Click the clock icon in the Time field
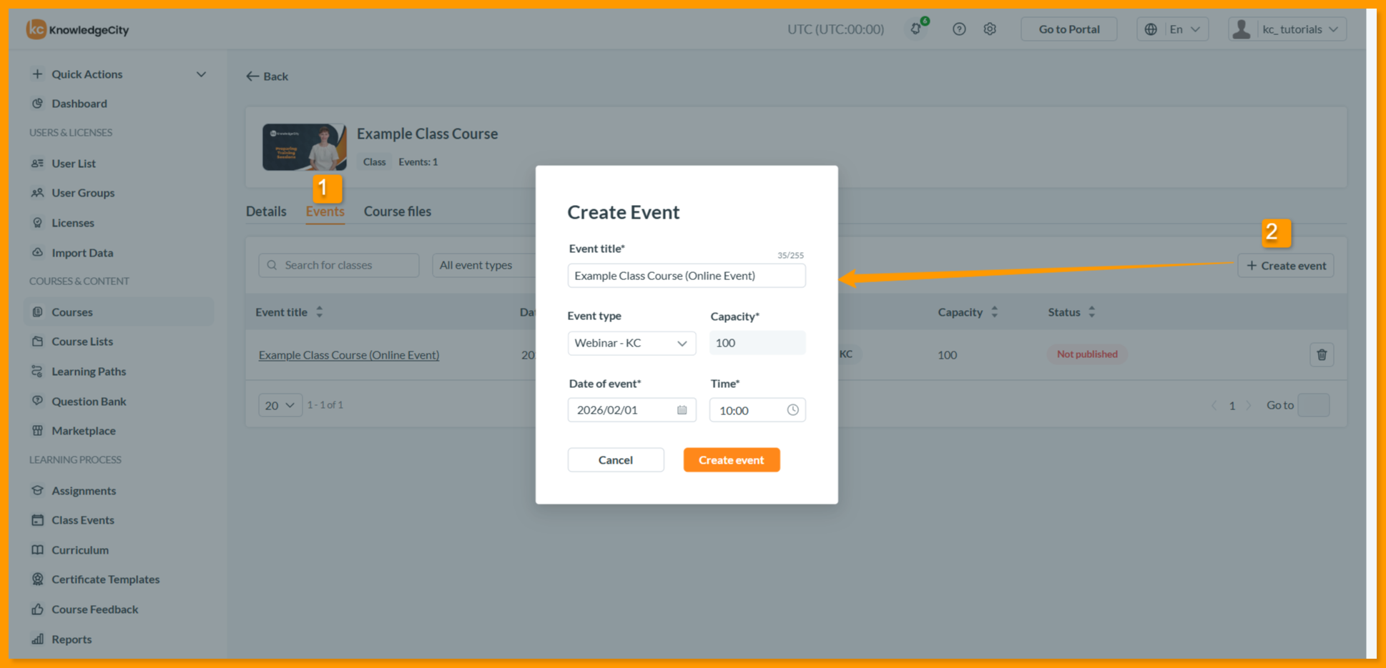 [x=792, y=410]
